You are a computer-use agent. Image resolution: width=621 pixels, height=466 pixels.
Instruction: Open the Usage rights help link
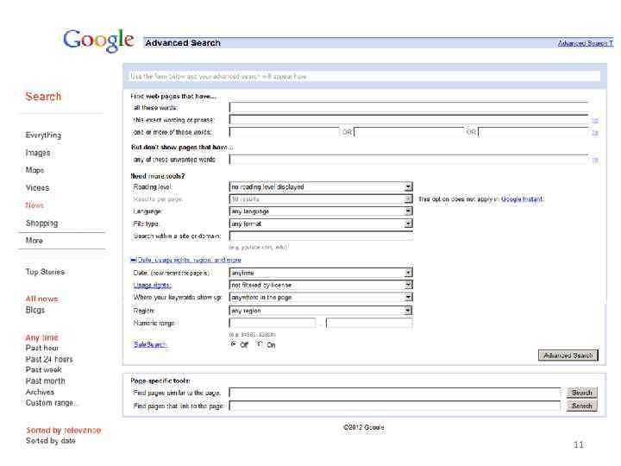tap(152, 285)
